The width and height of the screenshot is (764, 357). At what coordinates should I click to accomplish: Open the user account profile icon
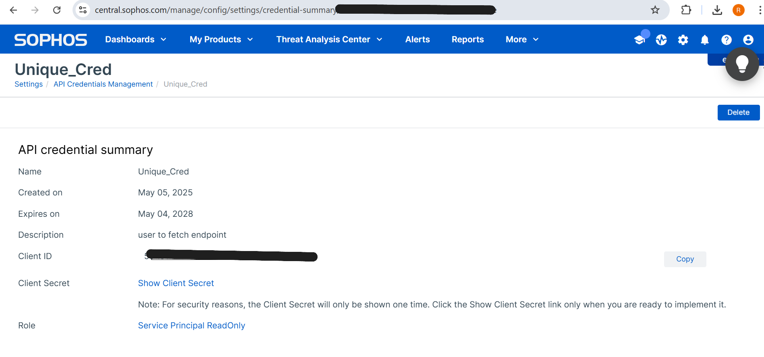pyautogui.click(x=748, y=39)
